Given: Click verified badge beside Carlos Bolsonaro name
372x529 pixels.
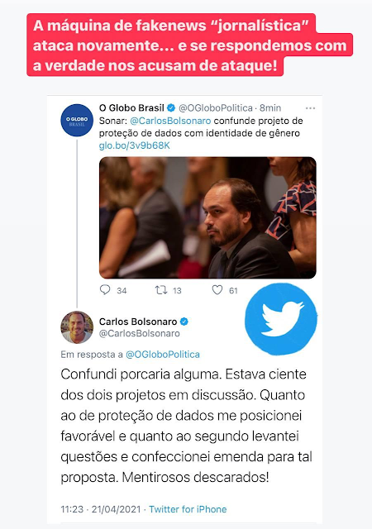Looking at the screenshot, I should (x=184, y=322).
